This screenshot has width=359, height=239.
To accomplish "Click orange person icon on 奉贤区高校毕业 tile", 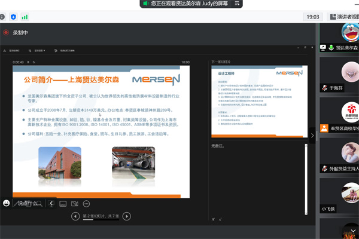I will click(324, 128).
